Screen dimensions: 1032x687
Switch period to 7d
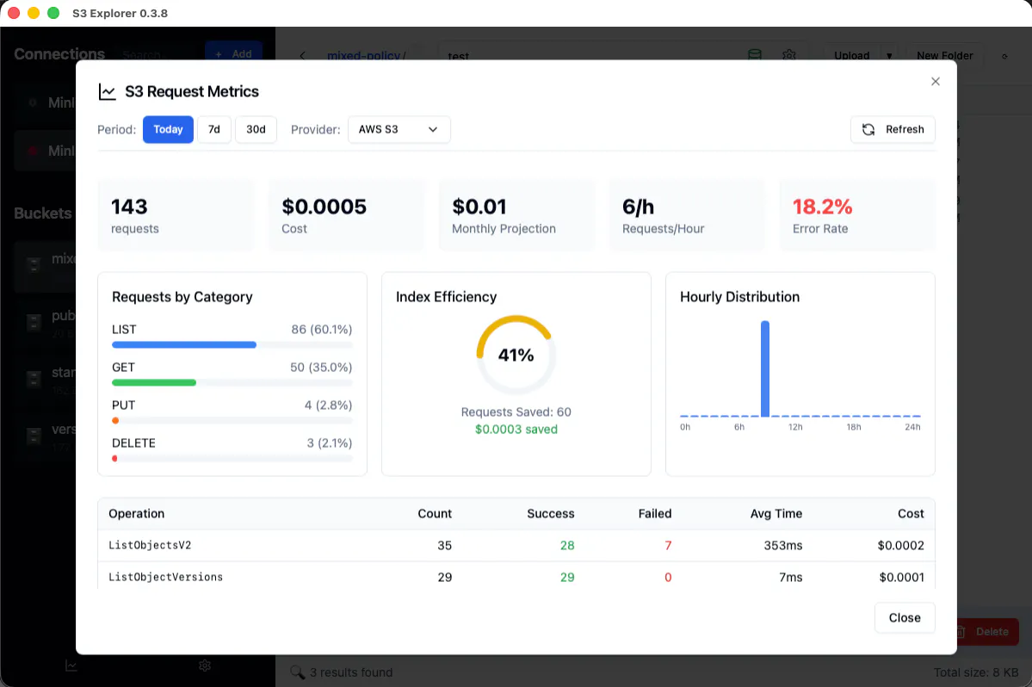(x=214, y=130)
